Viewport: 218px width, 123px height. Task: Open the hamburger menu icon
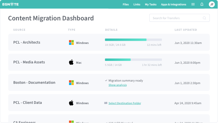[193, 4]
